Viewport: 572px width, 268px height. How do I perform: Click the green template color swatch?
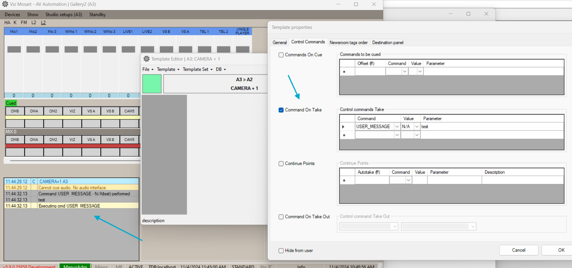pyautogui.click(x=152, y=84)
